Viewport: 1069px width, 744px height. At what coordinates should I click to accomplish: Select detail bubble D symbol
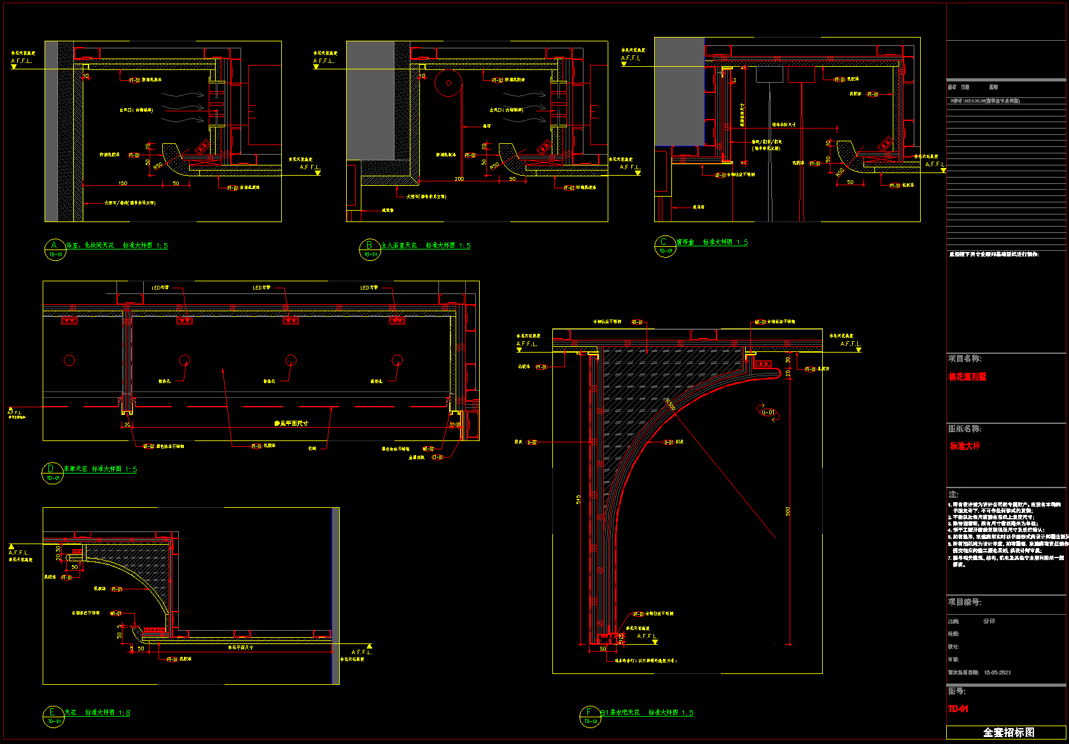52,473
